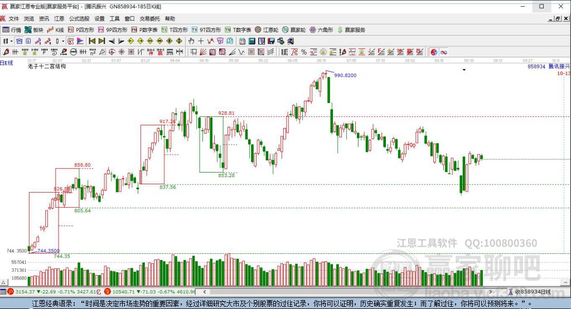
Task: Open the 文件 menu
Action: (13, 18)
